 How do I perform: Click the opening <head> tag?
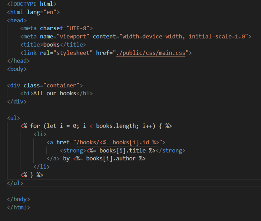tap(17, 20)
